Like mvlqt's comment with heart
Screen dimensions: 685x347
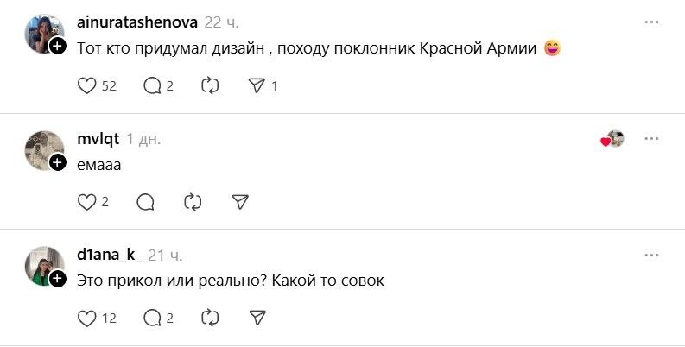pos(86,202)
